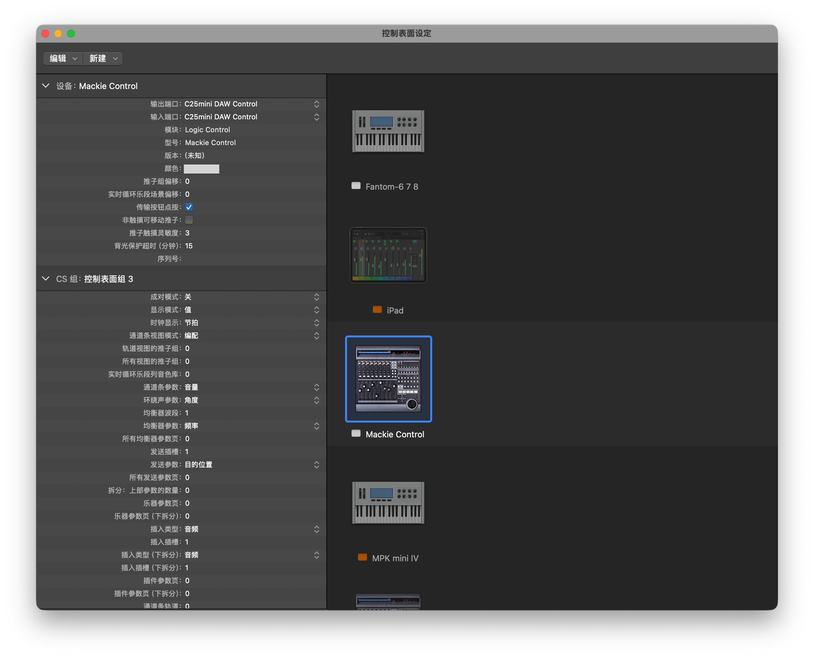Image resolution: width=814 pixels, height=658 pixels.
Task: Click the 所有发送参数页 value
Action: click(187, 477)
